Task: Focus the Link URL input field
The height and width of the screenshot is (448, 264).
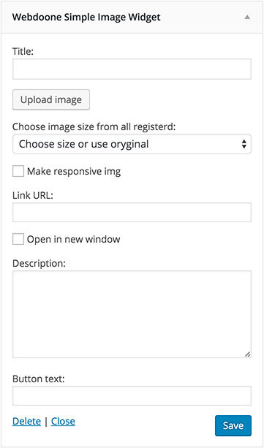Action: [x=132, y=212]
